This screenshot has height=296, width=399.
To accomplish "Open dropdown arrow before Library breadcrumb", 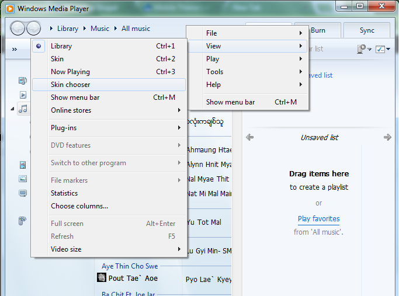I will point(51,29).
